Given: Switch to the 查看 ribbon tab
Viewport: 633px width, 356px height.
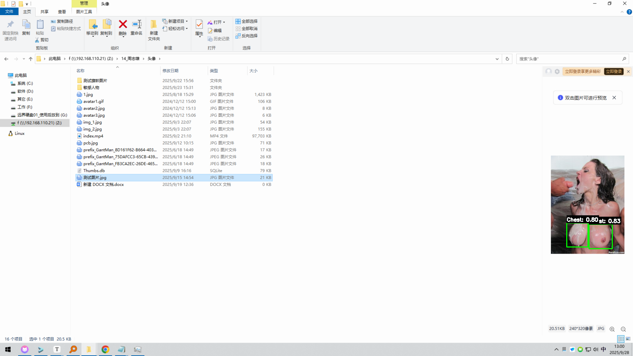Looking at the screenshot, I should click(62, 12).
